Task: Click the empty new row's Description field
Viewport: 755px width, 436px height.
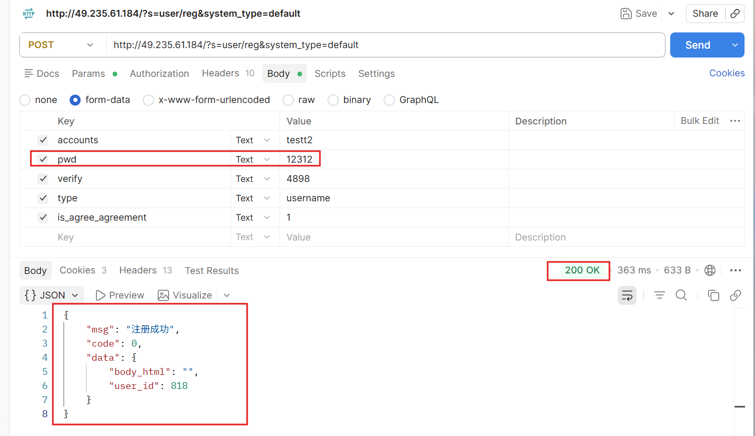Action: 627,237
